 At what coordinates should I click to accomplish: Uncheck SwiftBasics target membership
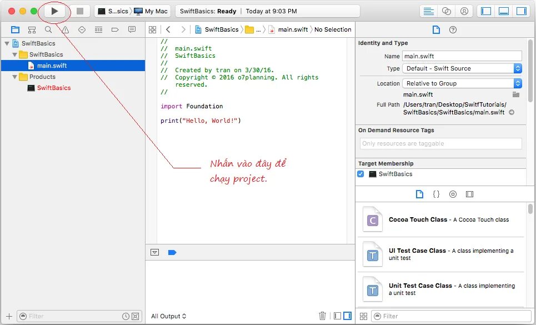(360, 174)
